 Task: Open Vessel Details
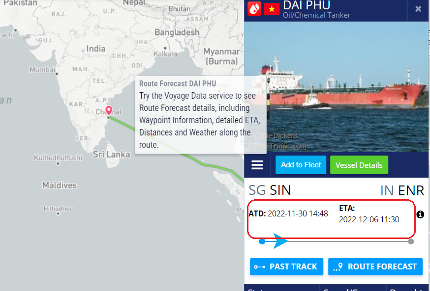click(x=359, y=165)
